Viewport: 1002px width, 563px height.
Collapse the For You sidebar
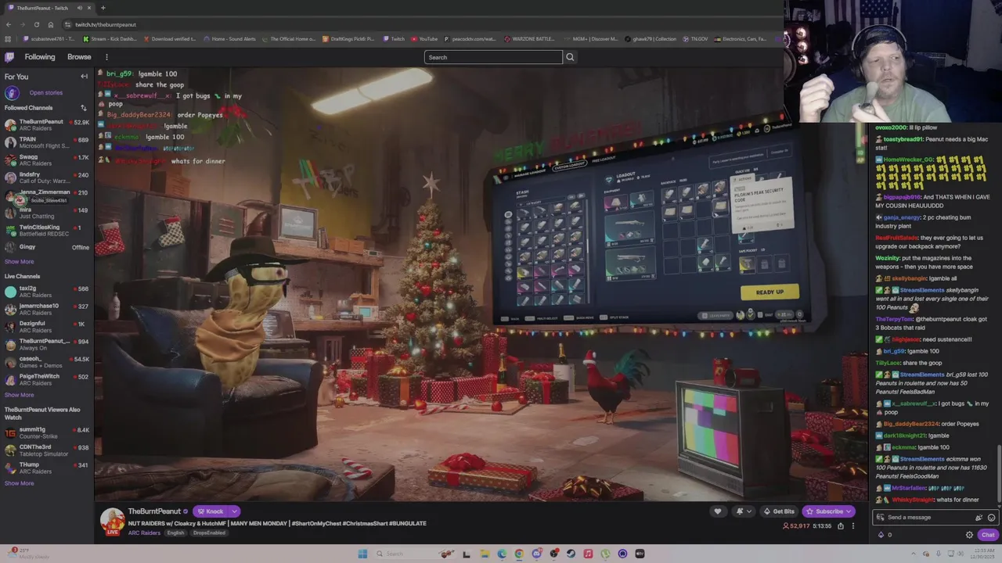[84, 77]
